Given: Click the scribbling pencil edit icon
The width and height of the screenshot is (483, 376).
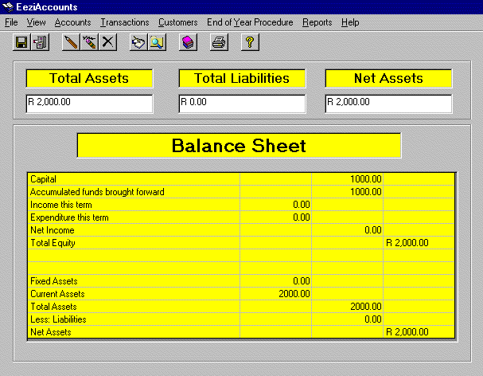Looking at the screenshot, I should (89, 42).
